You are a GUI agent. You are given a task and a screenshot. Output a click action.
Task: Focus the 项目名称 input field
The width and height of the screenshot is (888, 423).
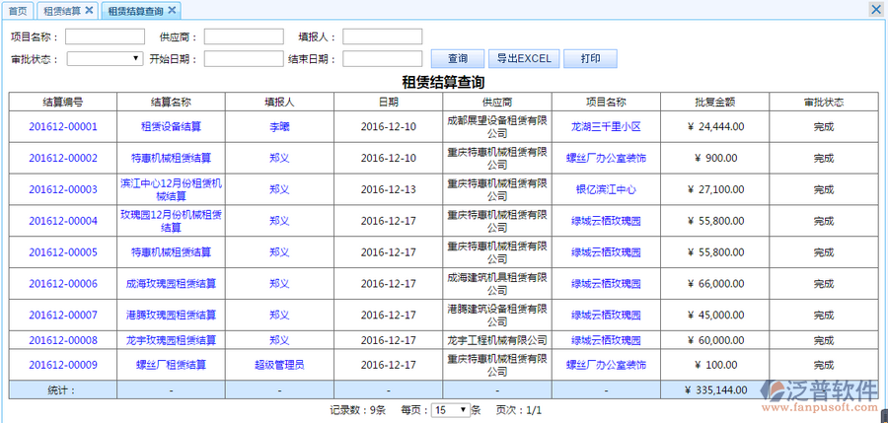[x=105, y=36]
